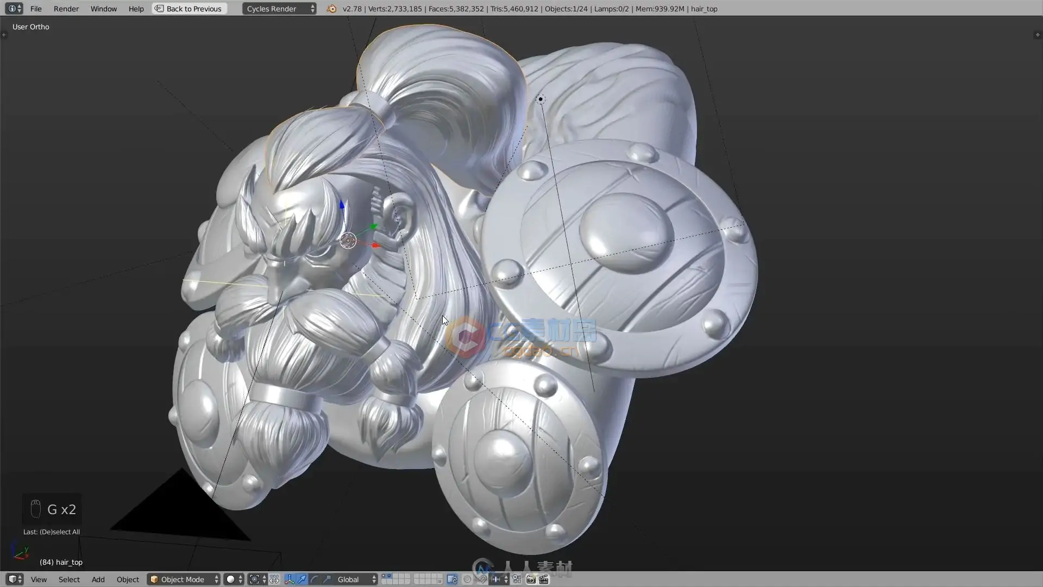The height and width of the screenshot is (587, 1043).
Task: Open the Object Mode dropdown
Action: (x=184, y=579)
